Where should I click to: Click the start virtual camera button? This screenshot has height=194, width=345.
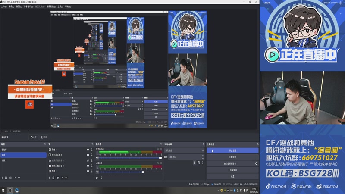[230, 163]
